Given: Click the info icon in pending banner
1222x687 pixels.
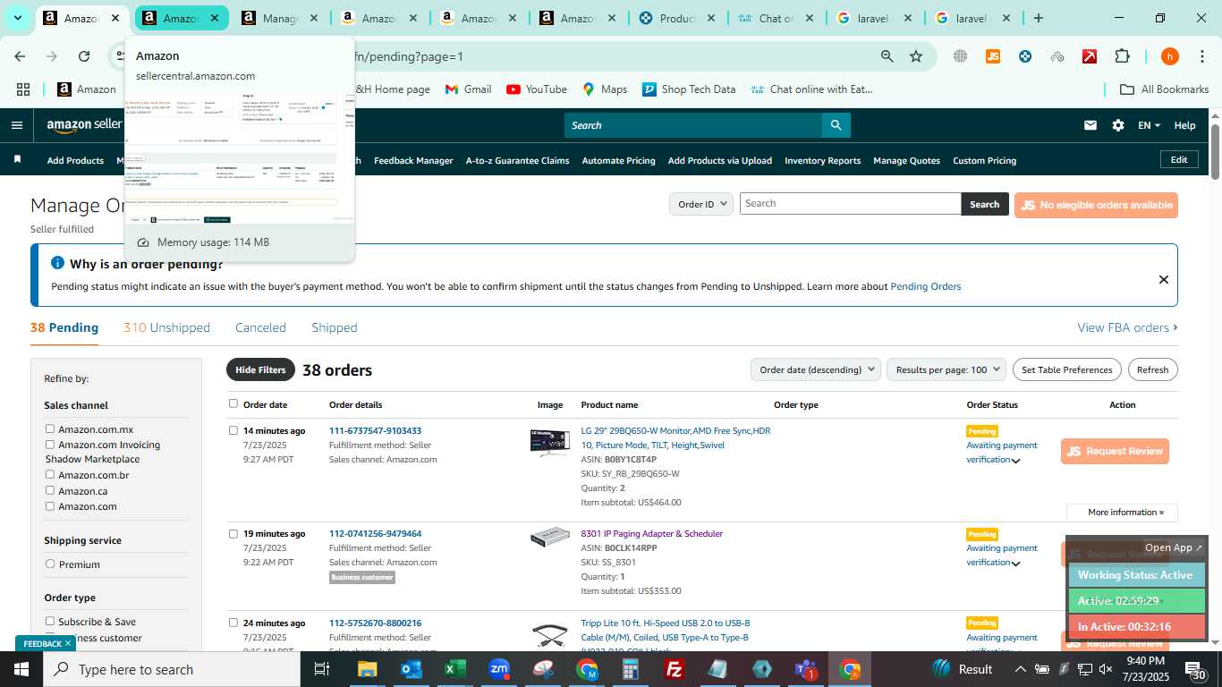Looking at the screenshot, I should (57, 263).
